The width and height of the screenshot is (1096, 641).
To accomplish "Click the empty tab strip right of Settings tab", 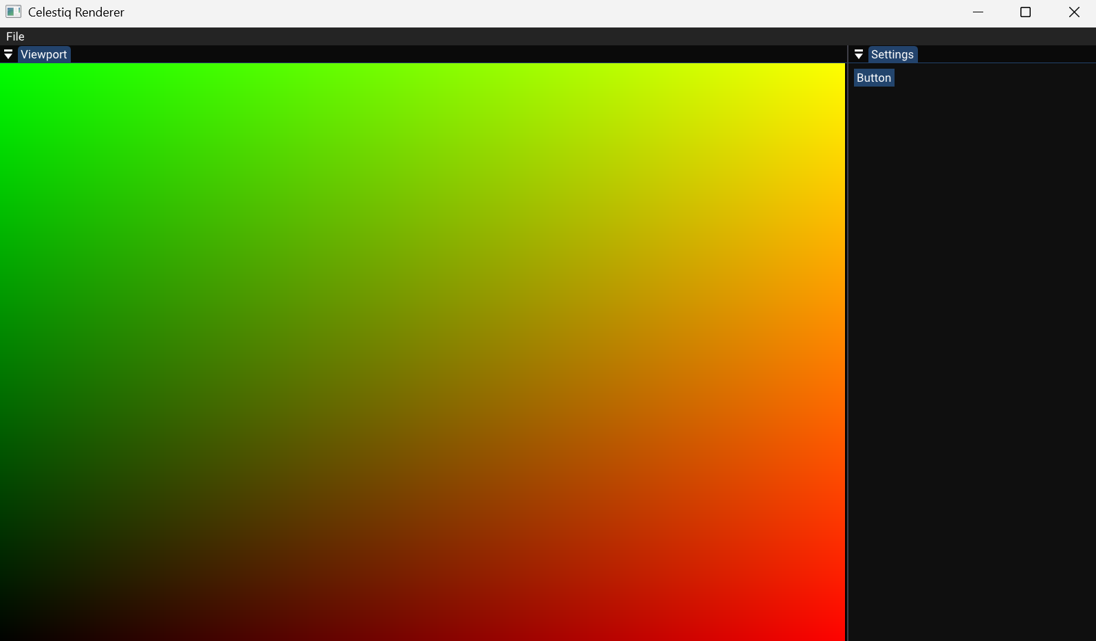I will (1004, 54).
